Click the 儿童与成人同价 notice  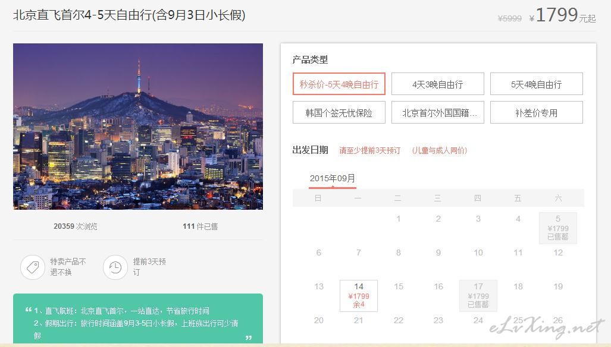440,150
